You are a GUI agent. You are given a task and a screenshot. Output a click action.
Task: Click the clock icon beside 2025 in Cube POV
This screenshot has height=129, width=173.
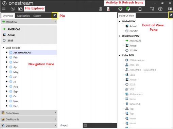coord(127,84)
